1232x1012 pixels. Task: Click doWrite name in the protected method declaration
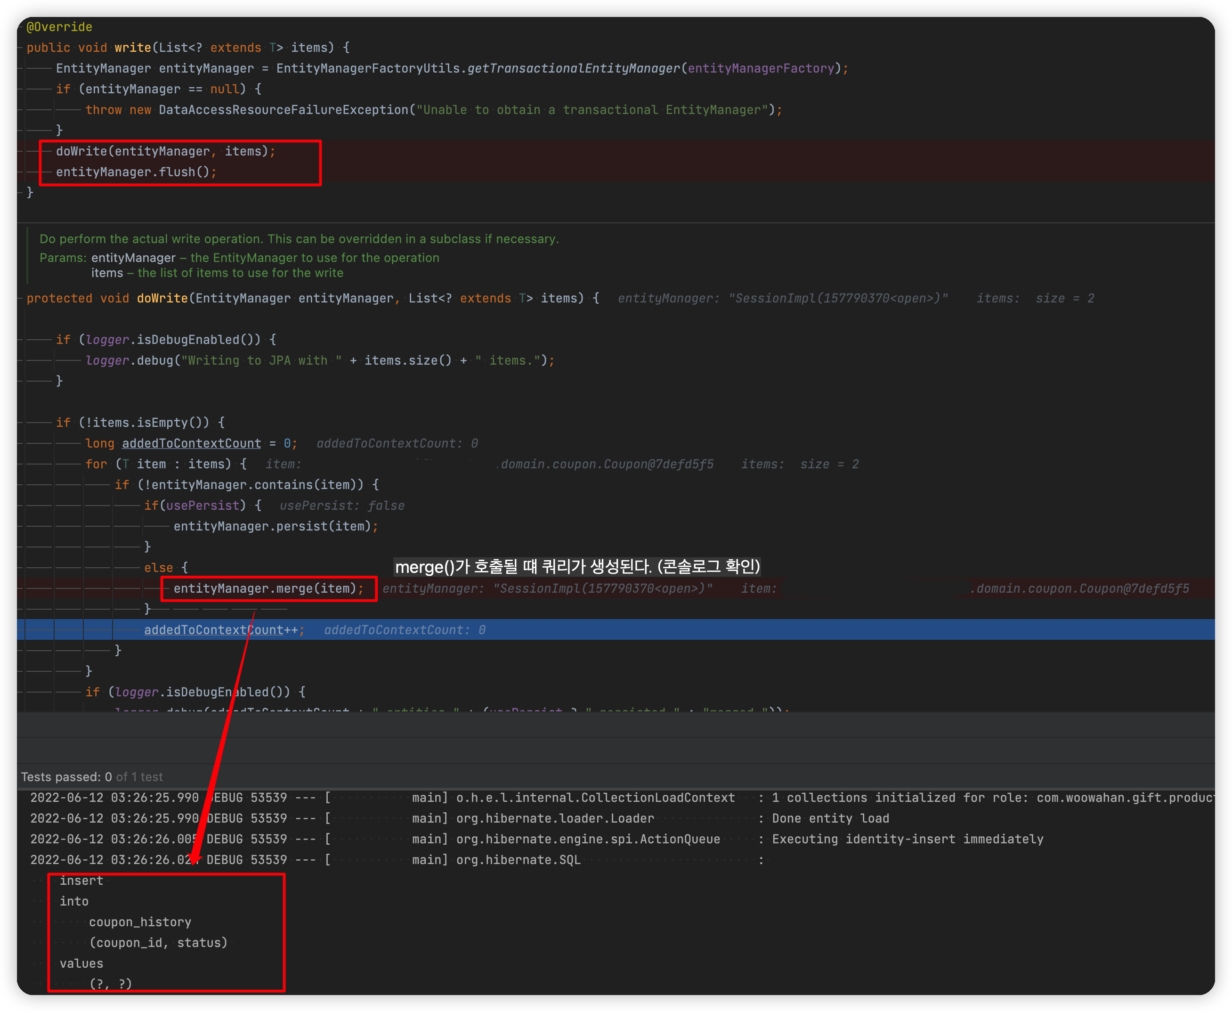pos(162,299)
